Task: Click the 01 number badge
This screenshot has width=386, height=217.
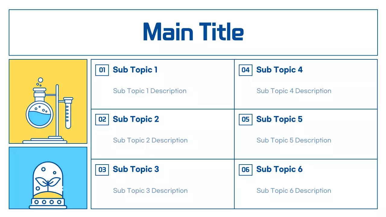Action: pyautogui.click(x=102, y=70)
